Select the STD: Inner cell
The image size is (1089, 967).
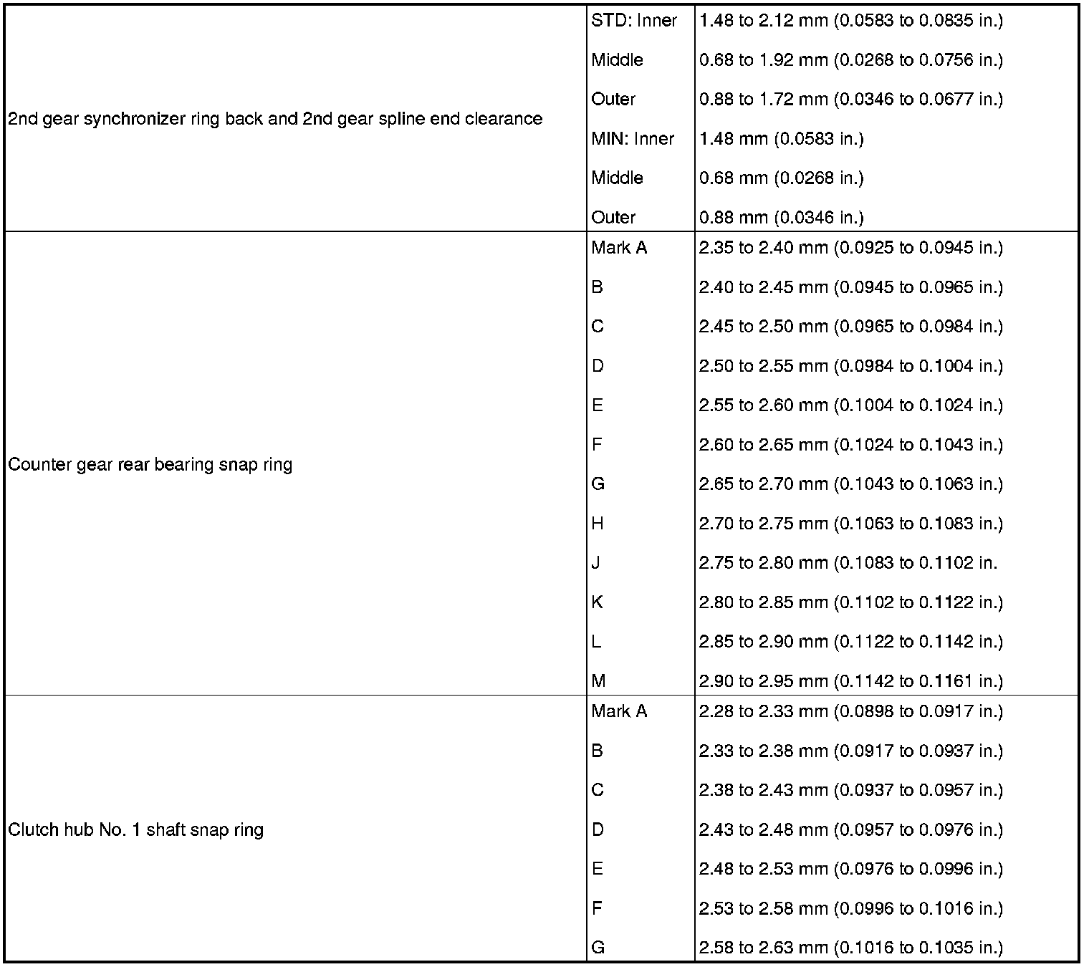634,21
